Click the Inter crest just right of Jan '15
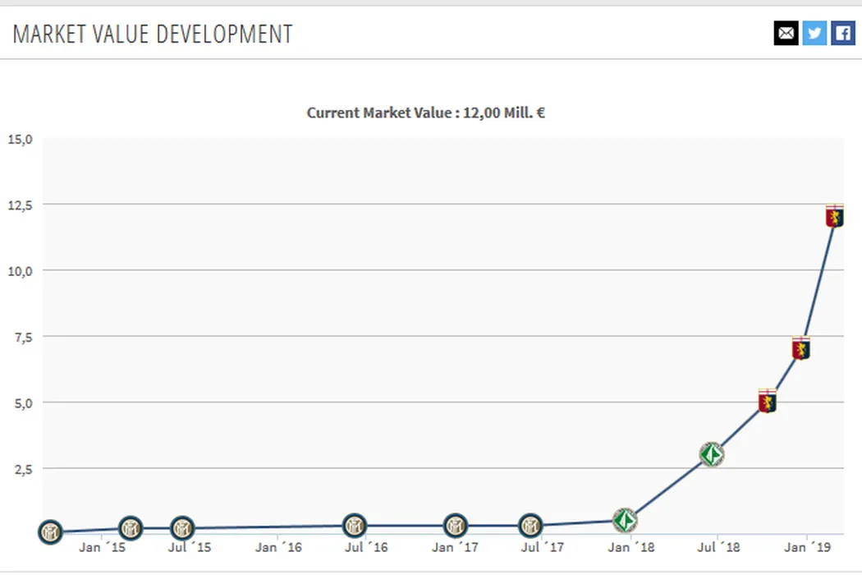The width and height of the screenshot is (862, 575). pyautogui.click(x=131, y=527)
